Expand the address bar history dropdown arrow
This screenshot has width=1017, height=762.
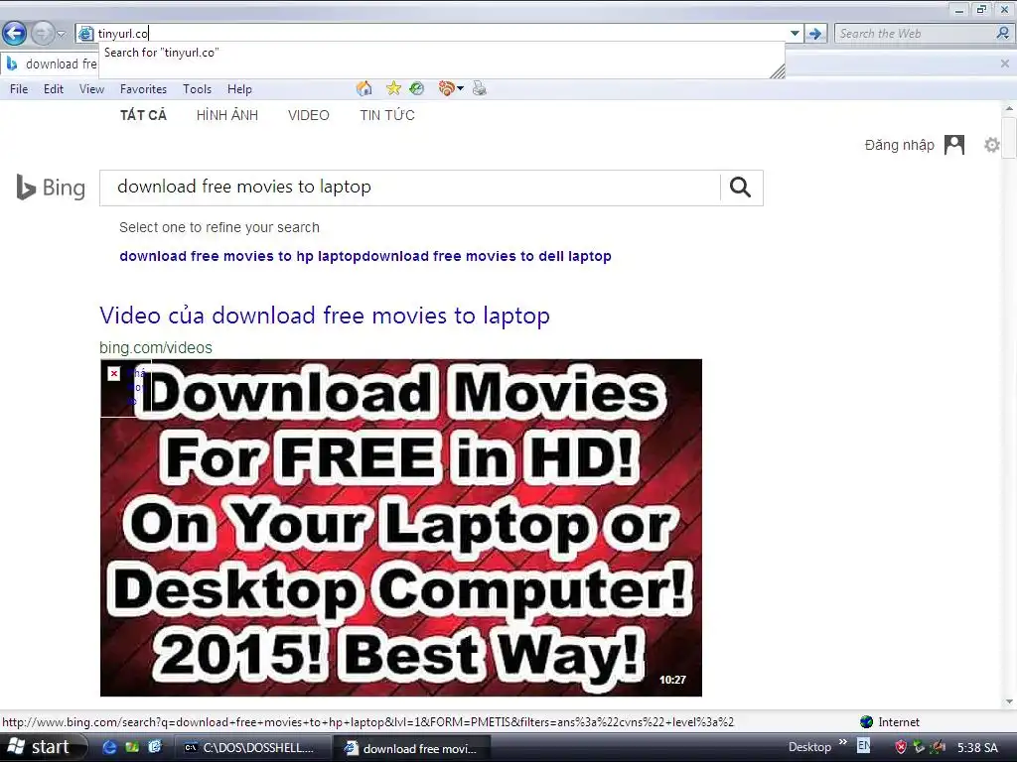coord(795,34)
